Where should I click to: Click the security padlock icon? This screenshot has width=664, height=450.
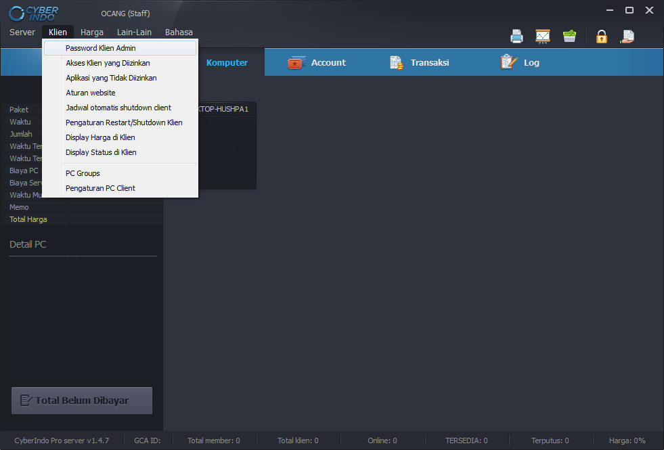coord(601,36)
